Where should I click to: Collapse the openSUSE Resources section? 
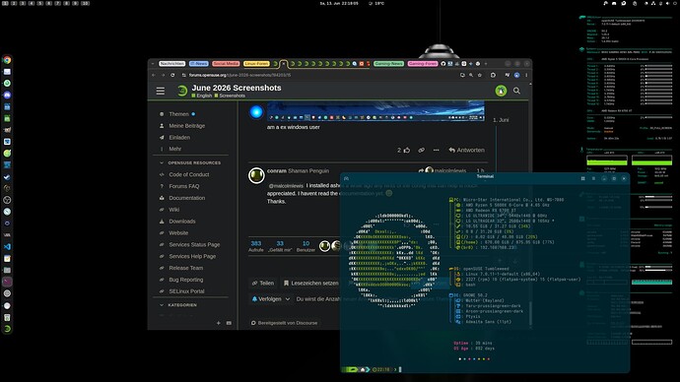point(162,162)
